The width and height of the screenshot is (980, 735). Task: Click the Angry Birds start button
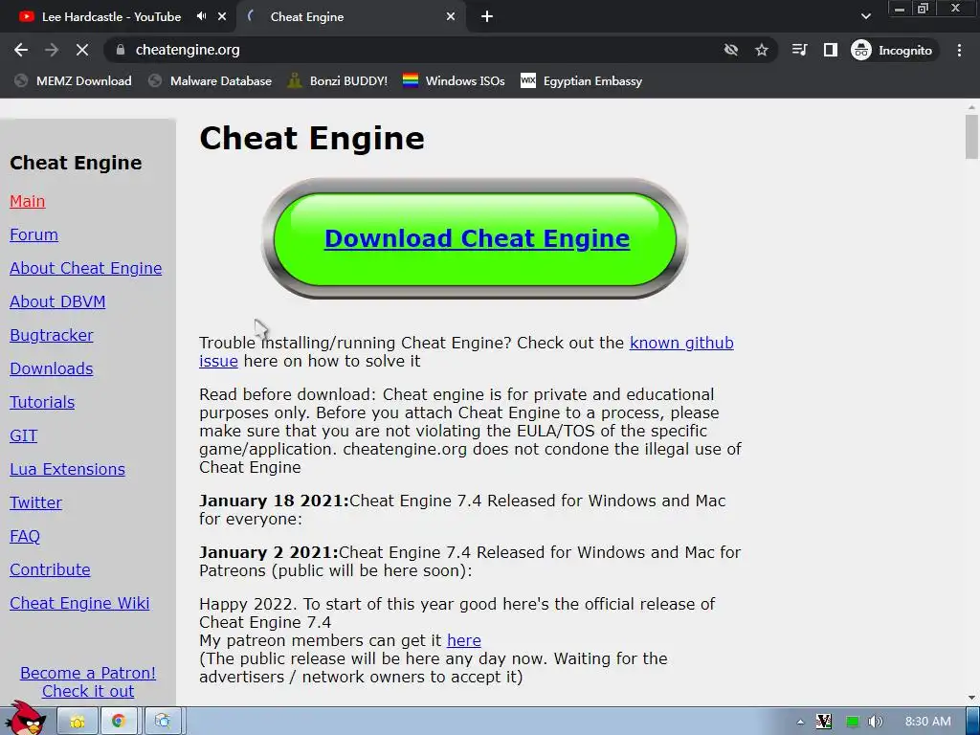25,720
